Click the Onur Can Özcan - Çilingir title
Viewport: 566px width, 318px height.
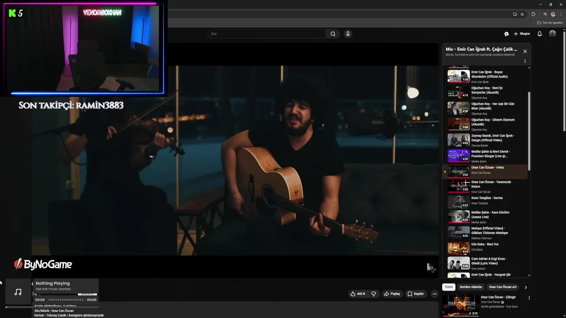click(x=498, y=297)
